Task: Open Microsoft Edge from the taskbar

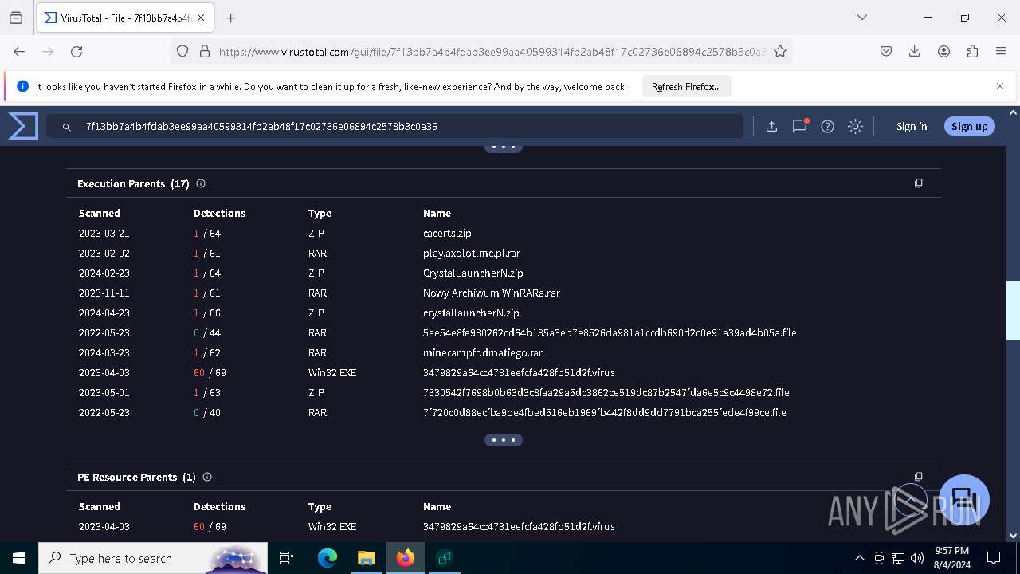Action: (328, 558)
